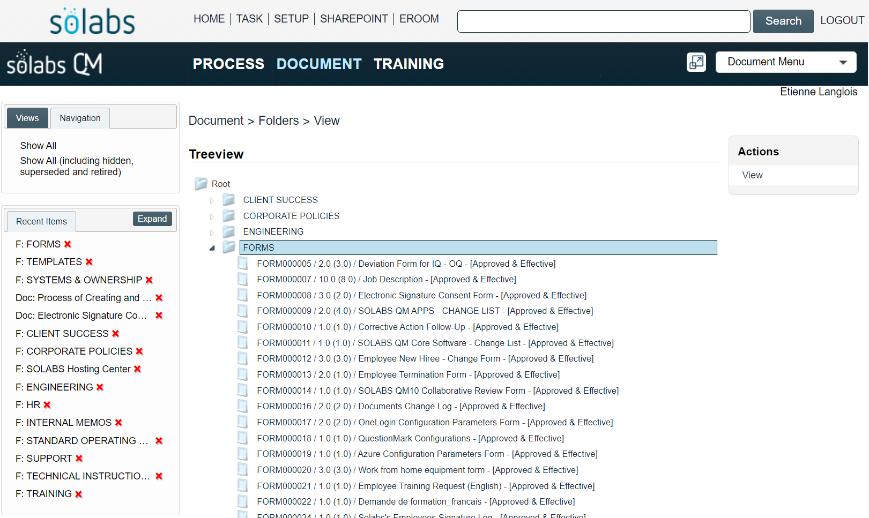Click inside the search input field
869x518 pixels.
(603, 21)
